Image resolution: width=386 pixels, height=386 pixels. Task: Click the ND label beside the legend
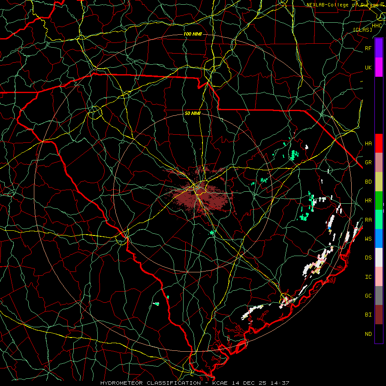(x=368, y=334)
